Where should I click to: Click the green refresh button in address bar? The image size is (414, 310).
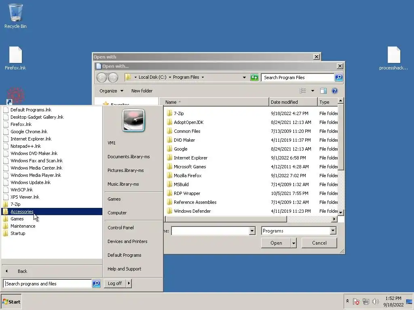[254, 77]
